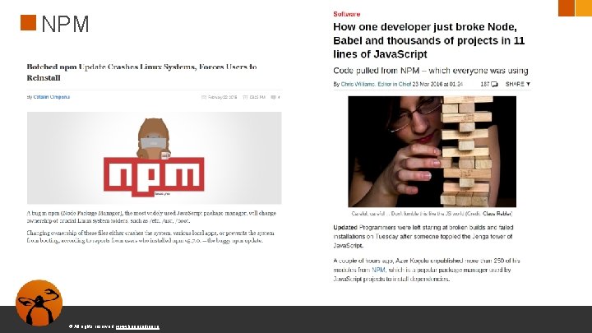
Task: Follow the NPM hyperlink in the article text
Action: click(x=379, y=270)
